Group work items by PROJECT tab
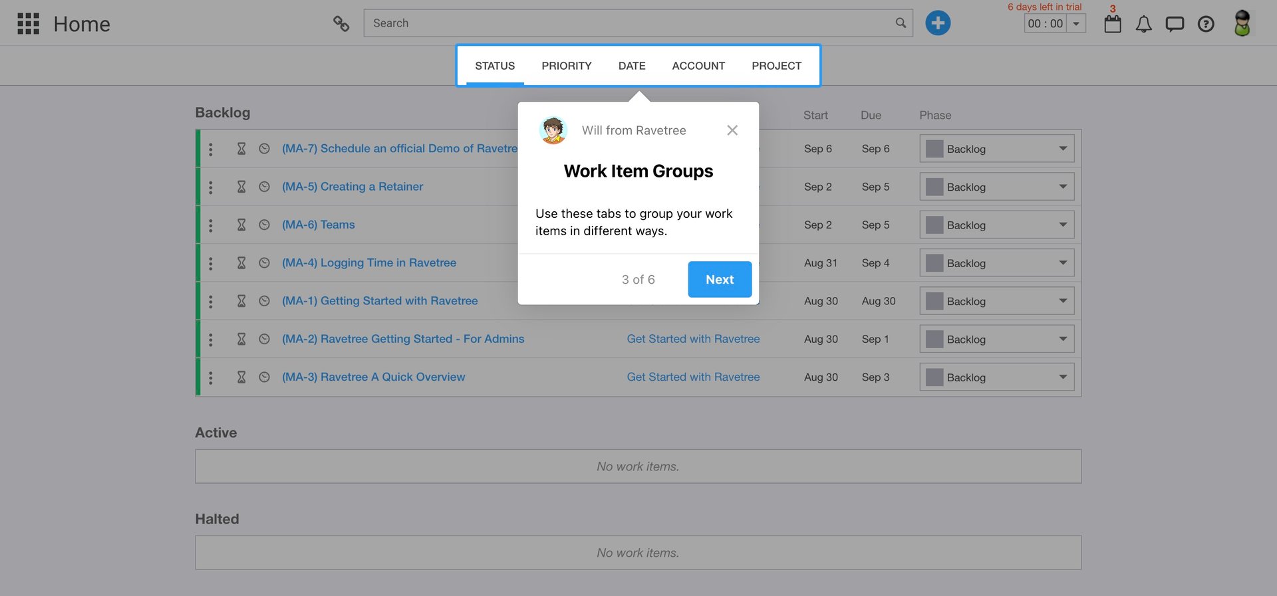Viewport: 1277px width, 596px height. click(x=776, y=66)
